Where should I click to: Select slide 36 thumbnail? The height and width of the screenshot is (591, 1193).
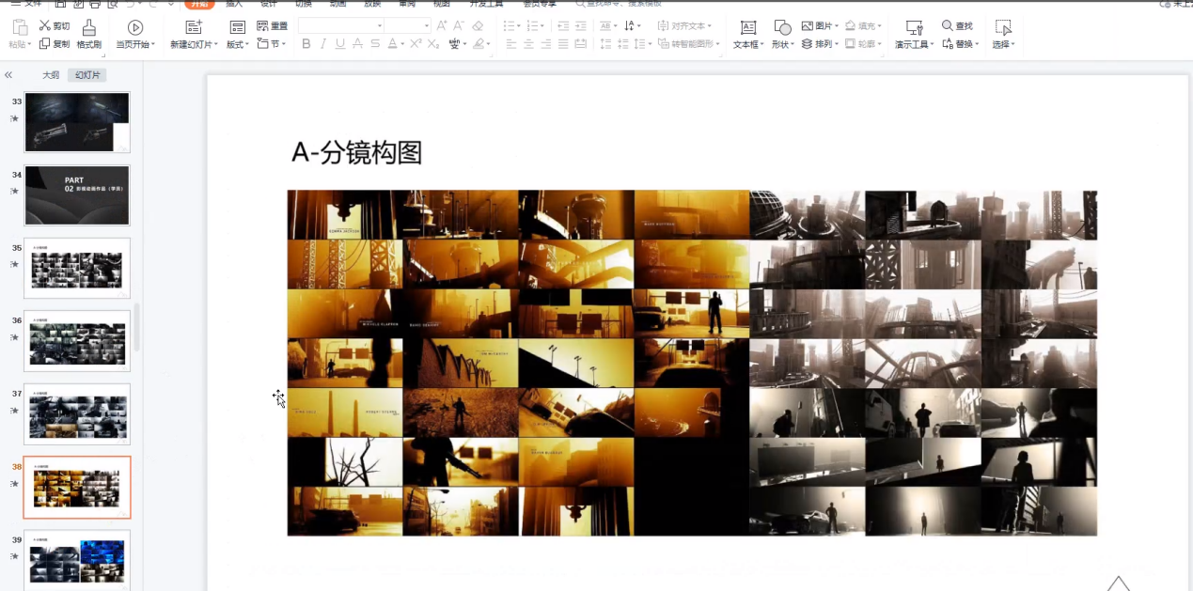coord(77,341)
